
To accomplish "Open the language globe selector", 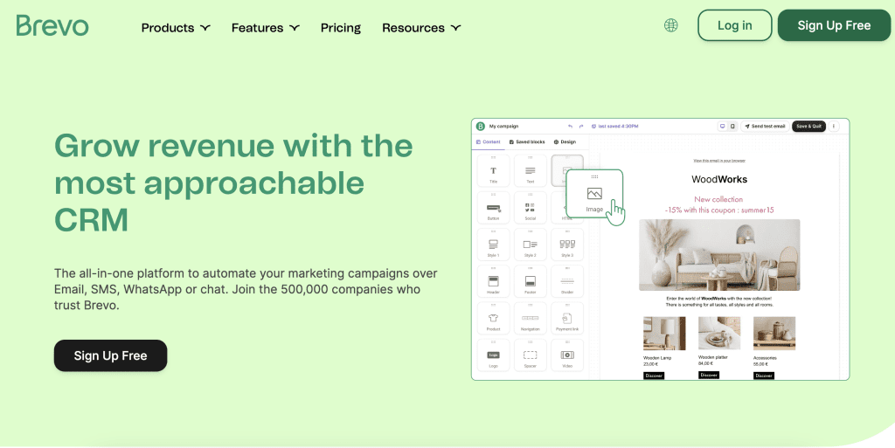I will (670, 25).
